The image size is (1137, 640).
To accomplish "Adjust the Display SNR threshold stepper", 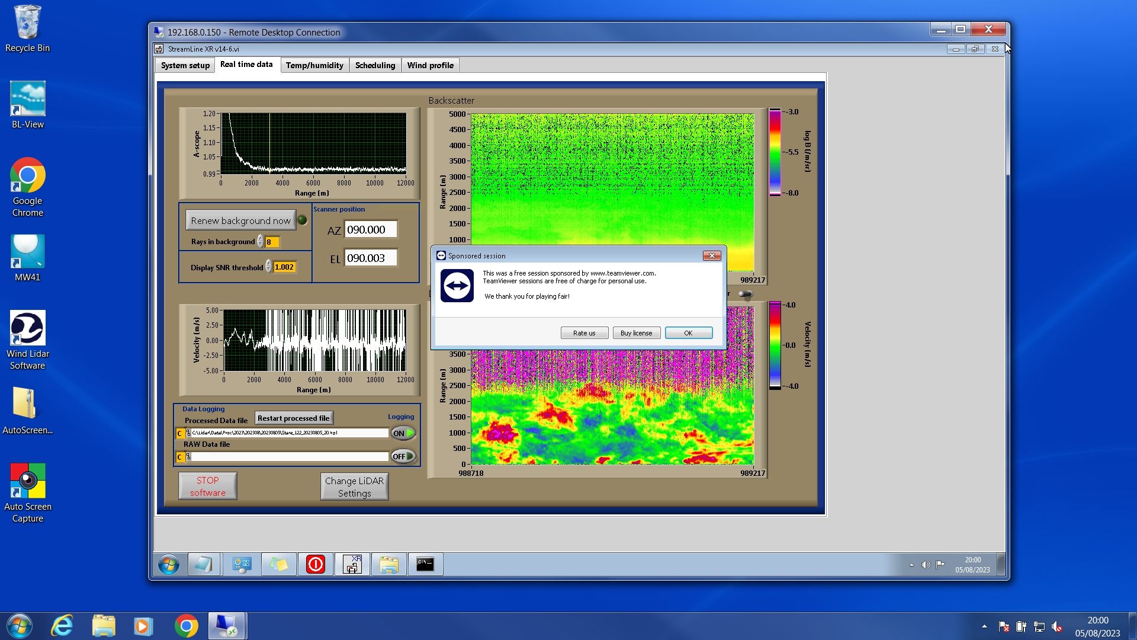I will point(269,267).
